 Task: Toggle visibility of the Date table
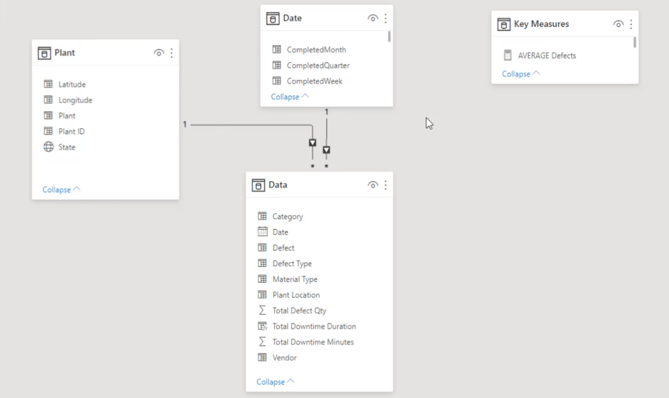click(x=373, y=18)
